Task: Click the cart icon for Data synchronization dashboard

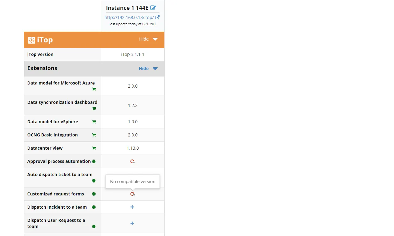Action: [x=94, y=108]
